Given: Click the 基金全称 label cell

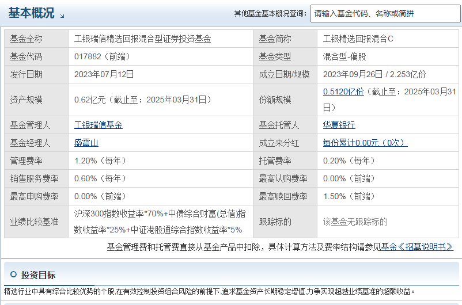Looking at the screenshot, I should 36,39.
